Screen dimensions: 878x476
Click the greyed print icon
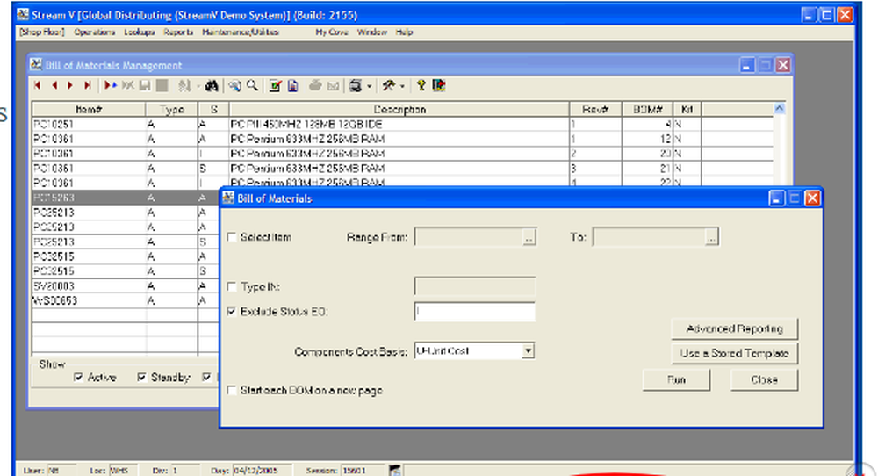pos(315,86)
